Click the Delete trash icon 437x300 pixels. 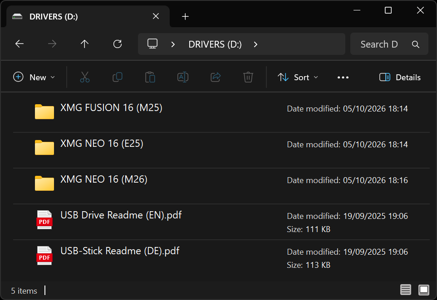coord(248,77)
